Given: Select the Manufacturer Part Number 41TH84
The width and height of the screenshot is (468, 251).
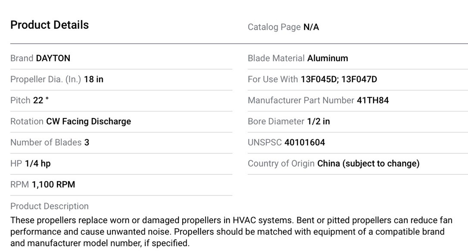Looking at the screenshot, I should pos(373,100).
